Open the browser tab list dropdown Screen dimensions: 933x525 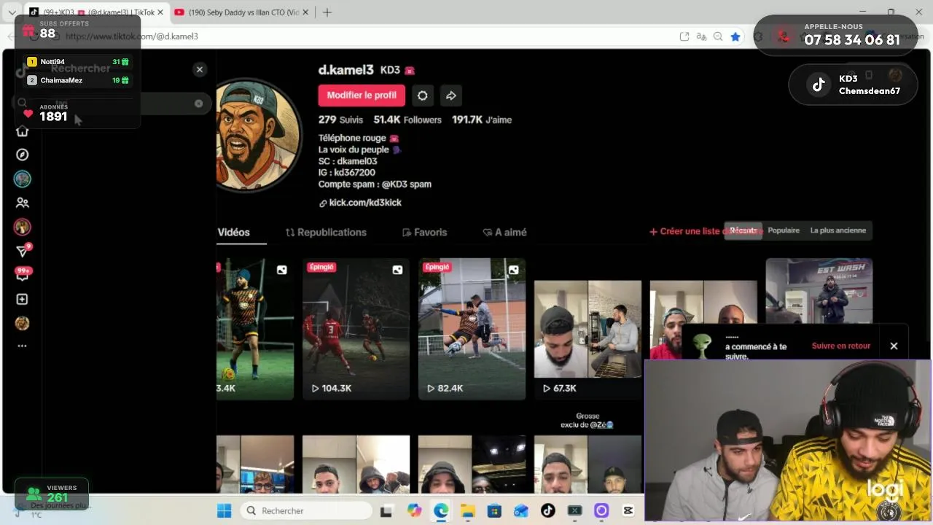tap(12, 12)
